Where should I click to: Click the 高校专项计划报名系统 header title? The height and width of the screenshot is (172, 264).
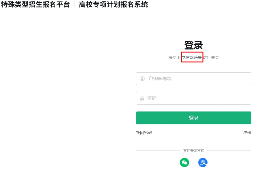114,5
